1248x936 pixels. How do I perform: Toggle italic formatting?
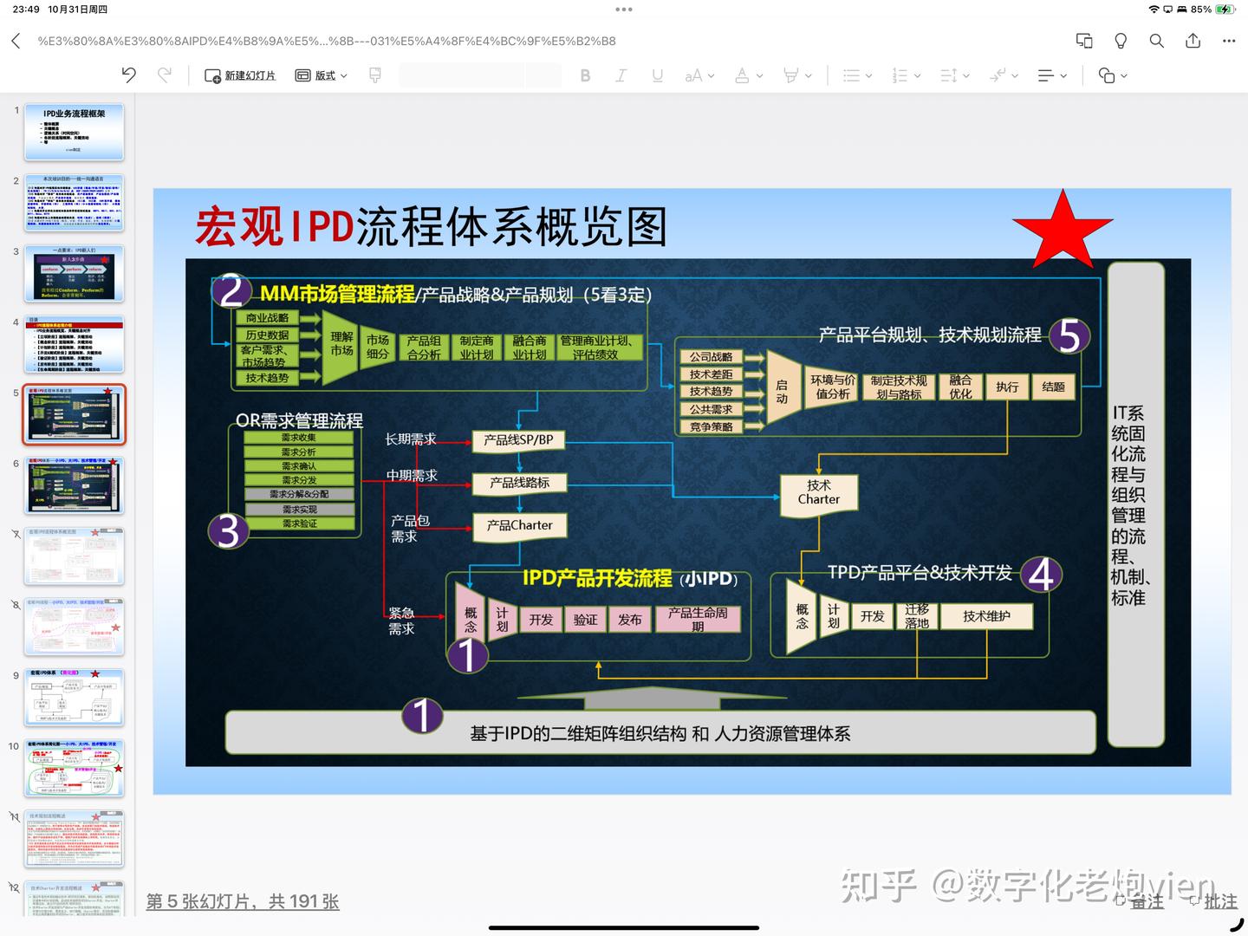click(x=621, y=75)
